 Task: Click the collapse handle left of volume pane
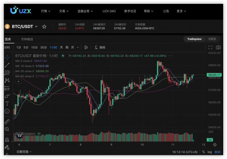[x=12, y=141]
